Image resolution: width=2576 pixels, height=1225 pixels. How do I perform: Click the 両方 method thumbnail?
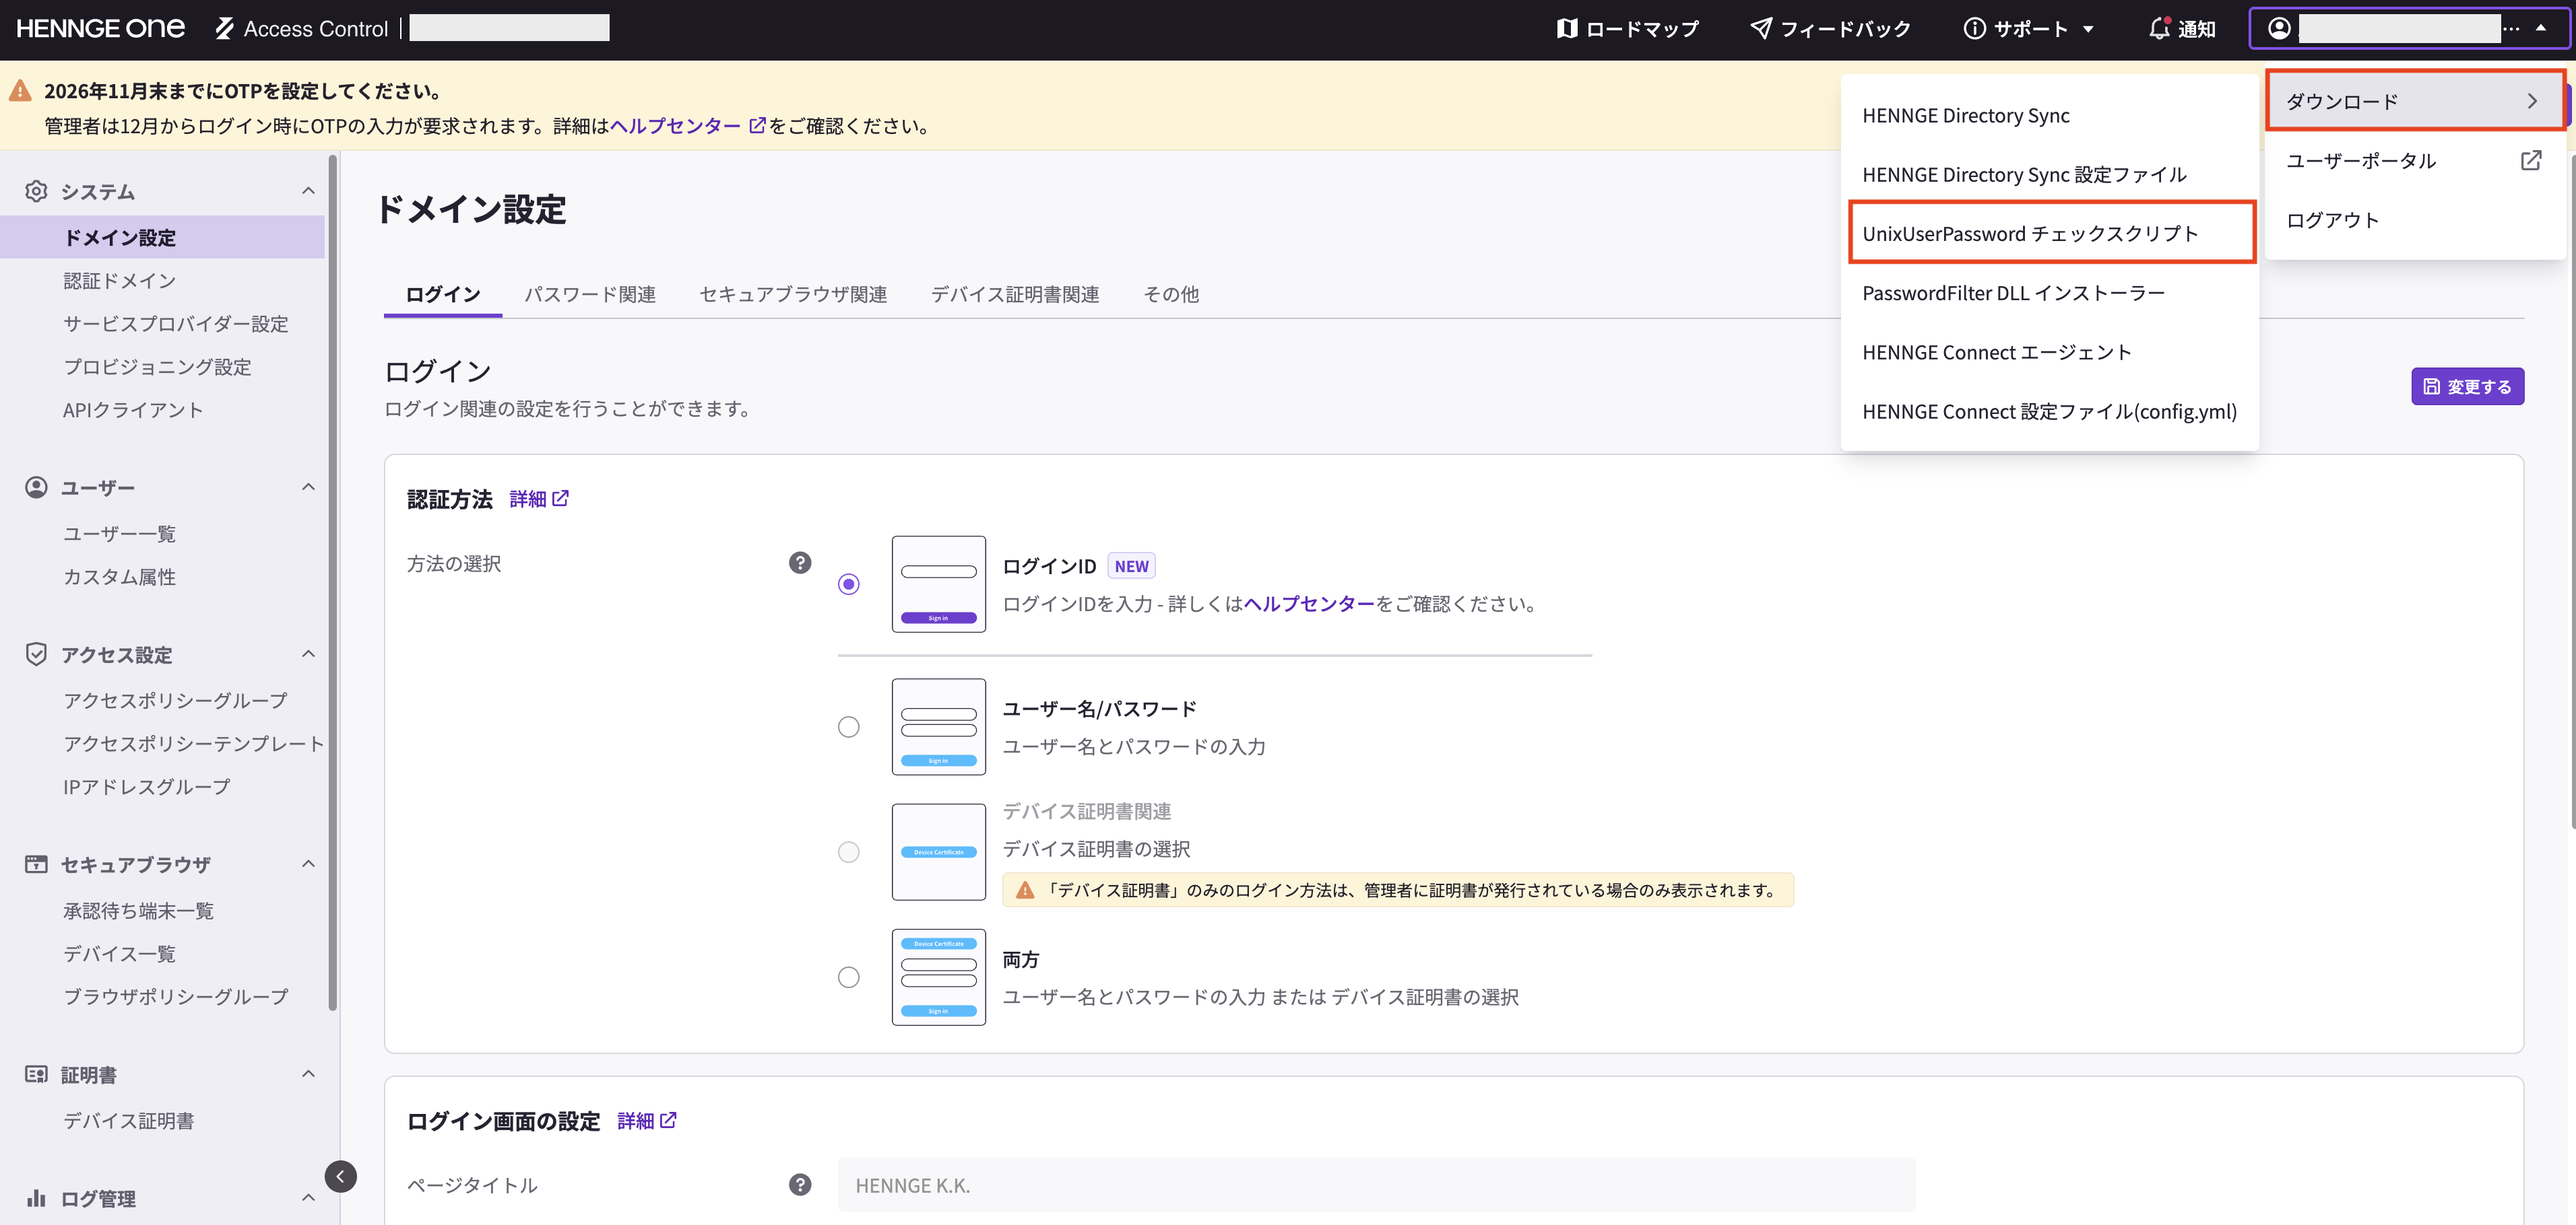[x=938, y=976]
